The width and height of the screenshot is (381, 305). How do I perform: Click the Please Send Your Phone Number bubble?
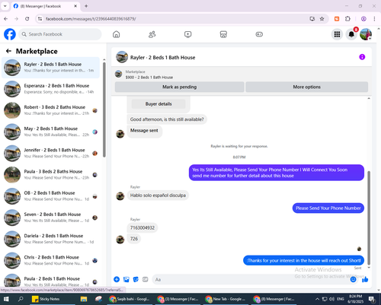point(328,208)
